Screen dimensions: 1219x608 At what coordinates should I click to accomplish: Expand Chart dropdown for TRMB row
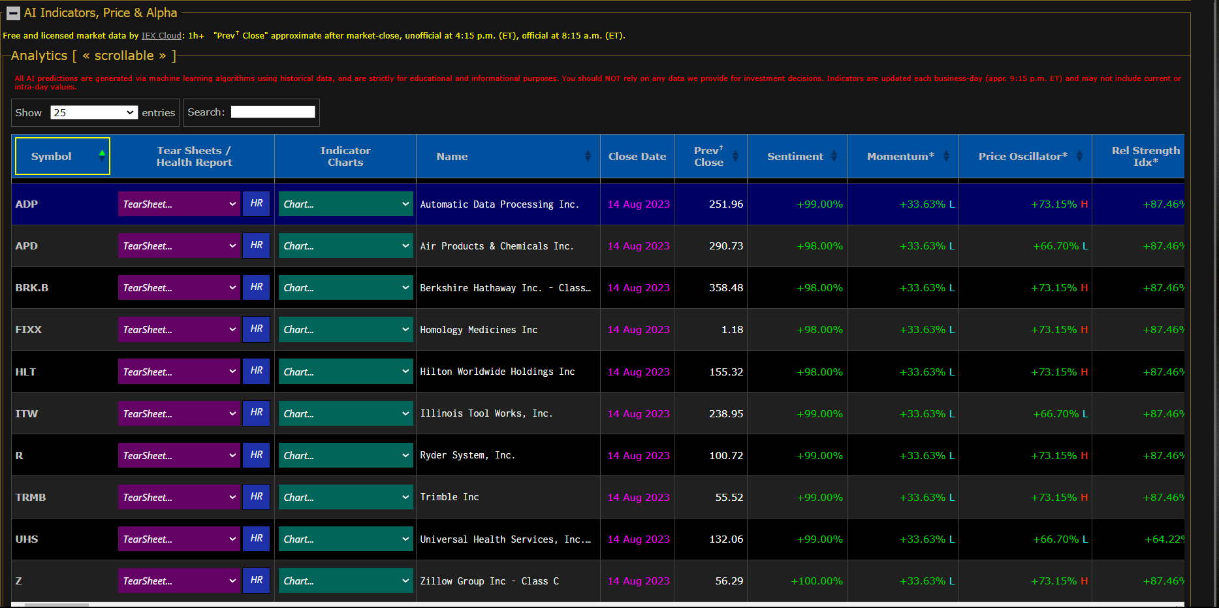345,497
